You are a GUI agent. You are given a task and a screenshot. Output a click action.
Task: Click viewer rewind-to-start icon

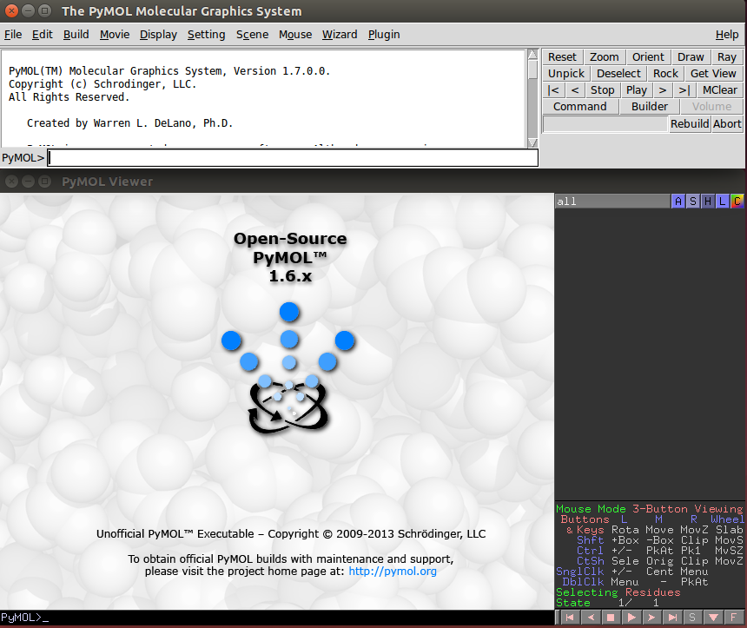tap(570, 618)
